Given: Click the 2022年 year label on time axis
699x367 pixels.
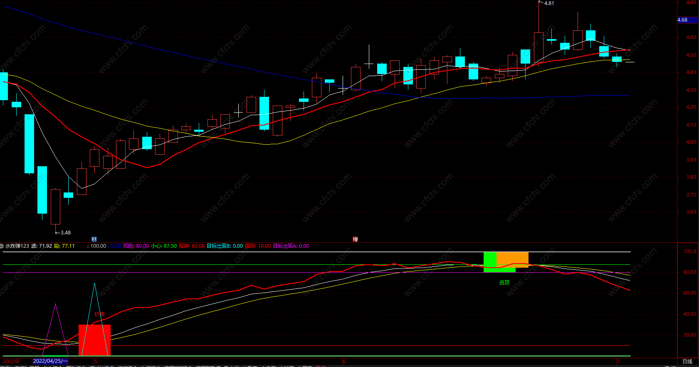Looking at the screenshot, I should pyautogui.click(x=12, y=362).
